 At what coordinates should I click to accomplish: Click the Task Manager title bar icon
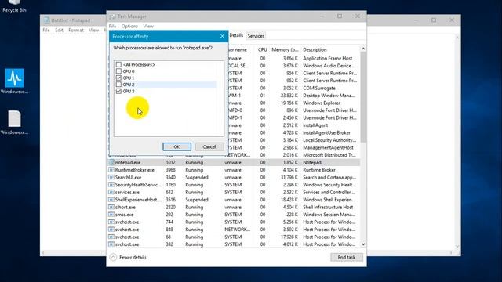(x=112, y=16)
